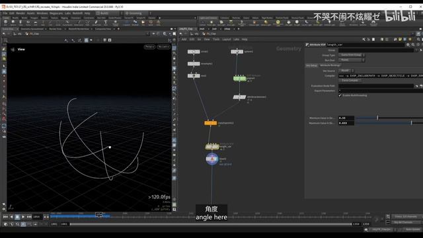The image size is (423, 238).
Task: Open the Group Type dropdown
Action: (x=352, y=55)
